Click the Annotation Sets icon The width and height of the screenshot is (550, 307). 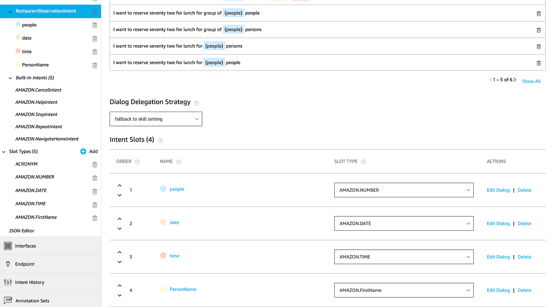(x=7, y=300)
